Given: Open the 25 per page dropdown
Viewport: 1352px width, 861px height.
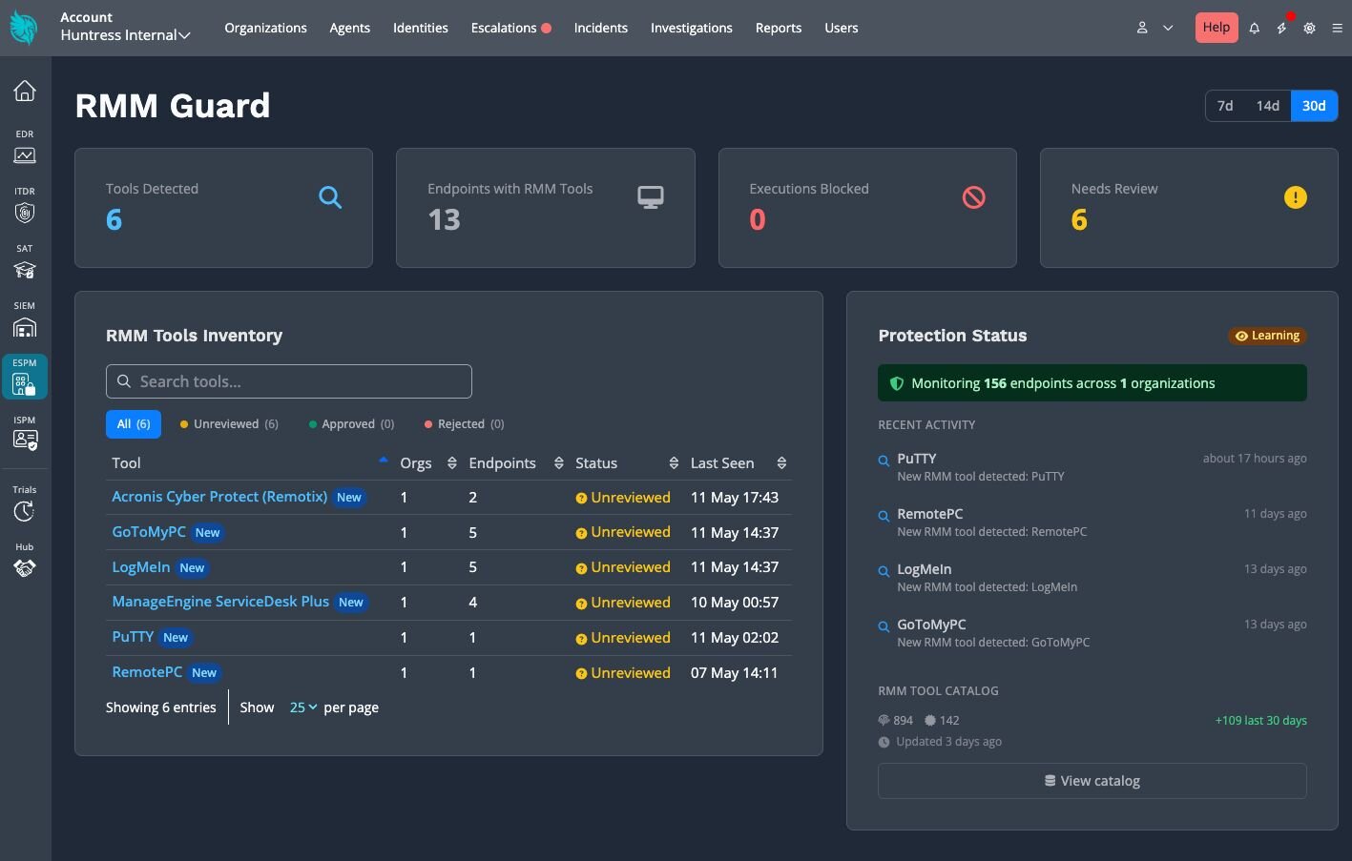Looking at the screenshot, I should click(x=303, y=707).
